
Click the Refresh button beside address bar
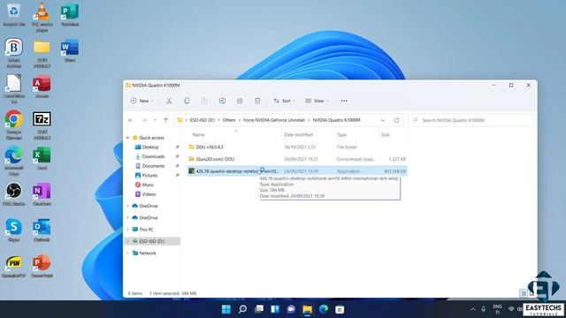396,120
